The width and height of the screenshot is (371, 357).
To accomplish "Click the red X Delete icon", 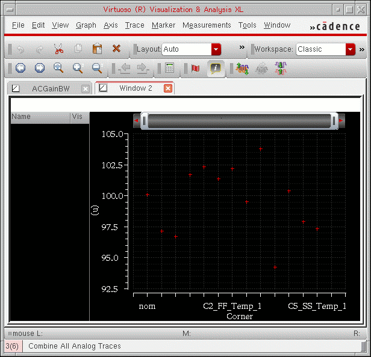I will coord(116,49).
